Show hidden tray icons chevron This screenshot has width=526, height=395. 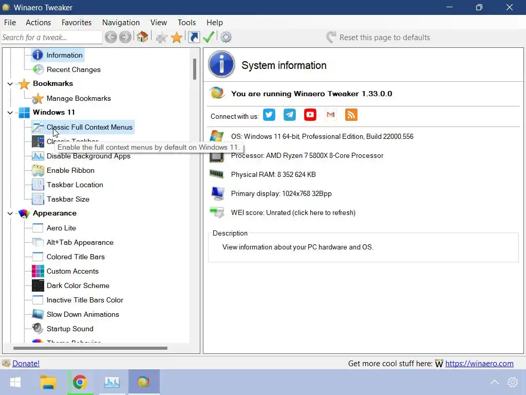(495, 382)
